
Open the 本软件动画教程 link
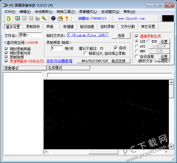(59, 61)
